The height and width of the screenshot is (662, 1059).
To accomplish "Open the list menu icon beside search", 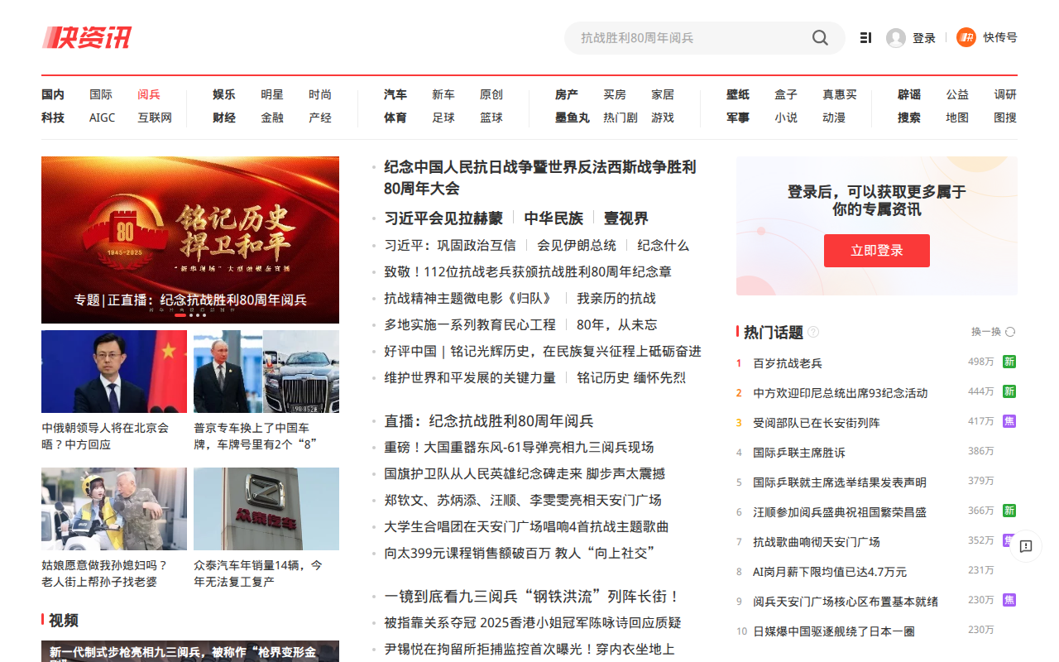I will (865, 38).
